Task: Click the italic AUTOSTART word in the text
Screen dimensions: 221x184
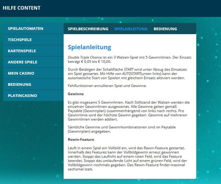Action: [131, 74]
